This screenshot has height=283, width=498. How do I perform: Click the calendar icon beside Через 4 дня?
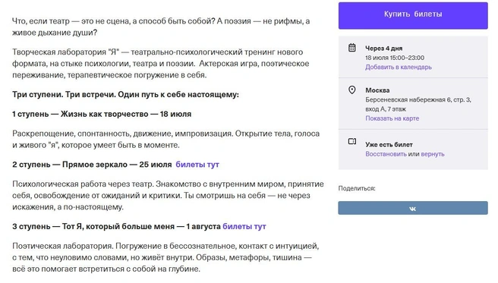tap(352, 48)
